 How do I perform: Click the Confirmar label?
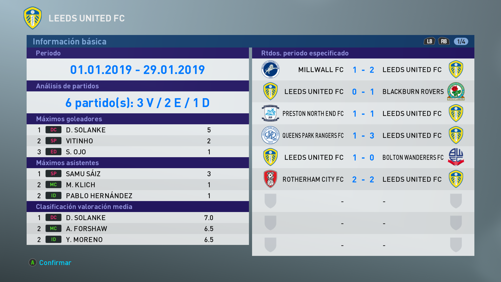[x=55, y=263]
